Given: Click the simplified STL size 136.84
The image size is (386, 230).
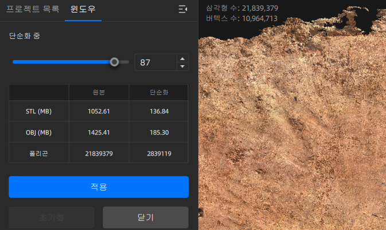Looking at the screenshot, I should pos(159,111).
